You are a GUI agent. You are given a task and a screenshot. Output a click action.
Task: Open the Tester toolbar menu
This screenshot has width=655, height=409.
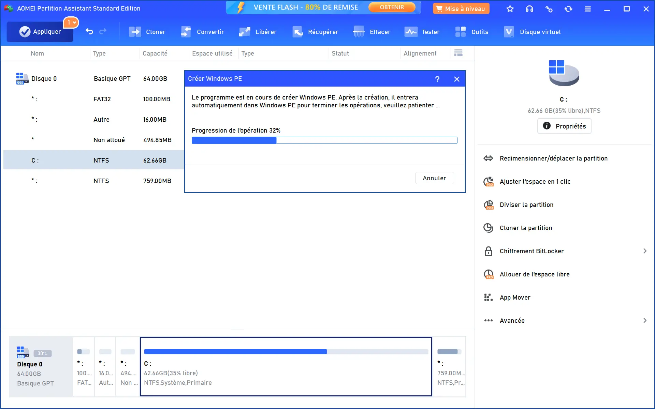(x=422, y=32)
